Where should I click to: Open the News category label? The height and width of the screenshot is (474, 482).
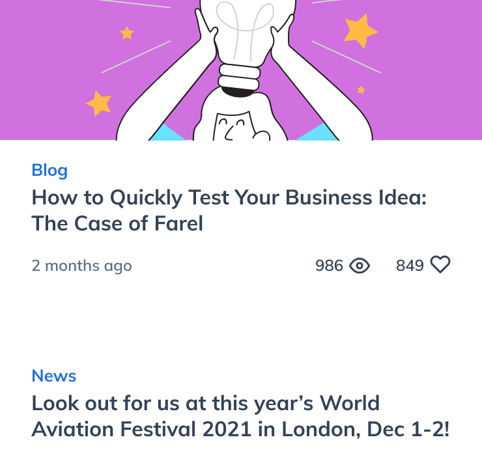pos(54,376)
